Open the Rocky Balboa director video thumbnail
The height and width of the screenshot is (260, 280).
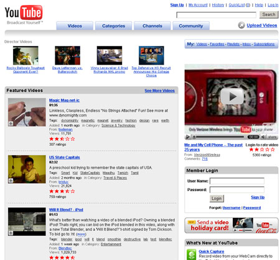tap(26, 55)
